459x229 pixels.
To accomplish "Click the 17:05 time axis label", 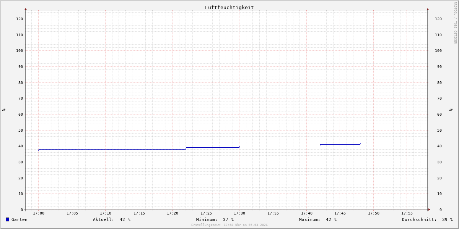I will click(x=72, y=213).
